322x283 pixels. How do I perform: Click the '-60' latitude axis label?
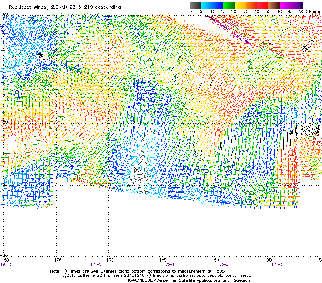point(4,256)
